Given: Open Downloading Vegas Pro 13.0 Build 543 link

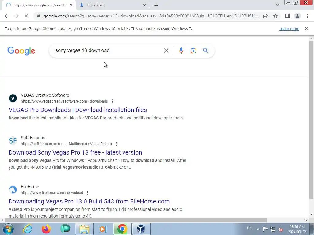Looking at the screenshot, I should point(89,201).
